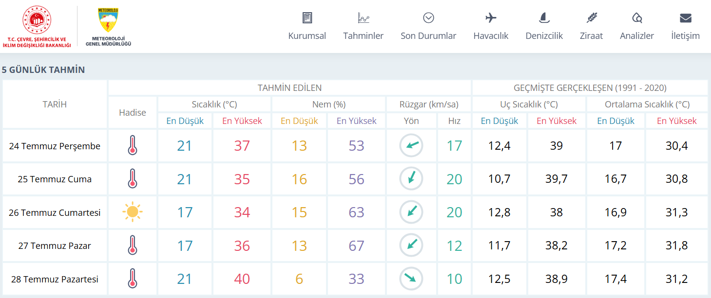The width and height of the screenshot is (711, 298).
Task: Click the Ziraat wheat icon
Action: click(592, 18)
